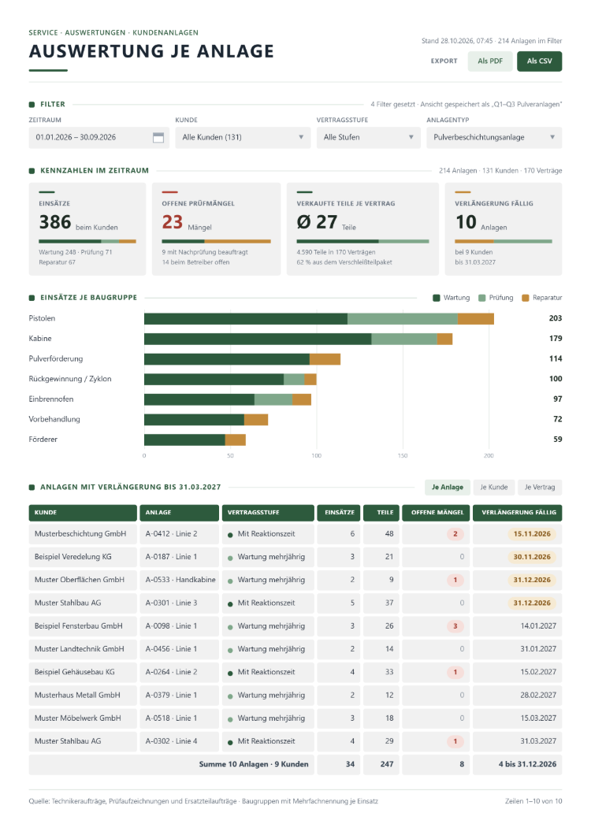Open the Offene Prüfmängel card showing 23
Viewport: 591px width, 835px height.
pos(217,229)
